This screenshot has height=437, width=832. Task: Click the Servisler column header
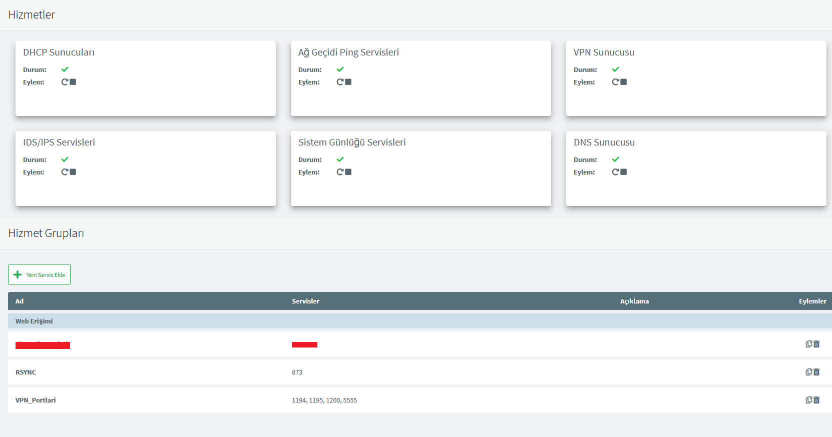pos(305,301)
